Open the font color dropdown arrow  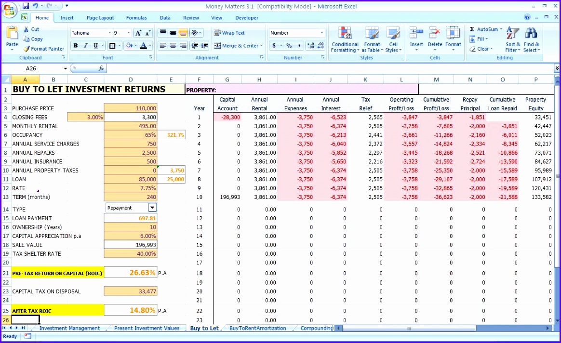[x=150, y=46]
